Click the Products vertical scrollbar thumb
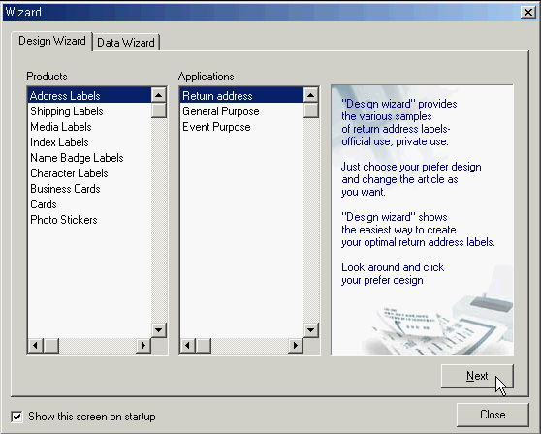 (x=159, y=110)
